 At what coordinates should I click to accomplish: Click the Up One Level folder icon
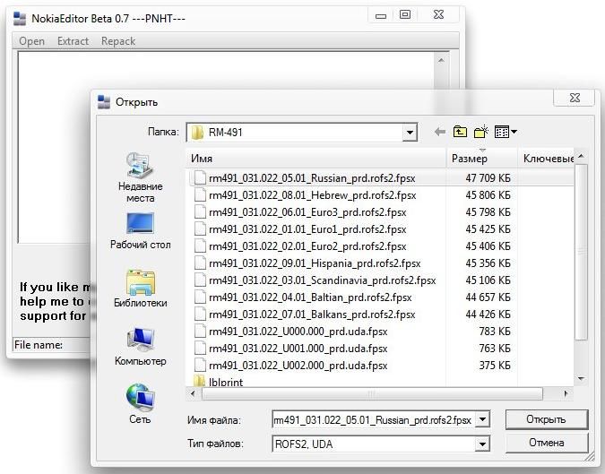[x=460, y=132]
